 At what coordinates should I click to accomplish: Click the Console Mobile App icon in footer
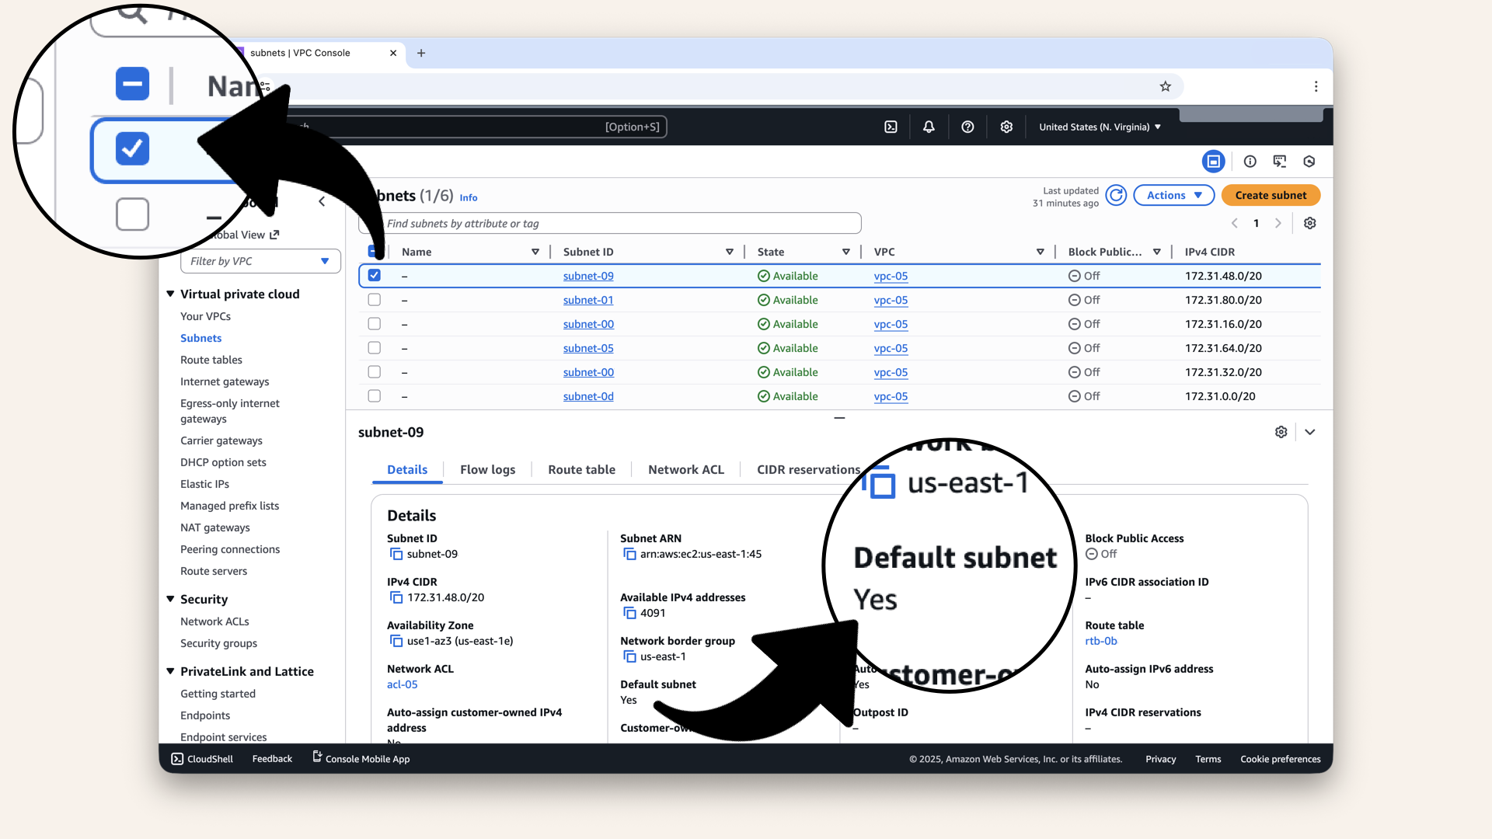(315, 757)
